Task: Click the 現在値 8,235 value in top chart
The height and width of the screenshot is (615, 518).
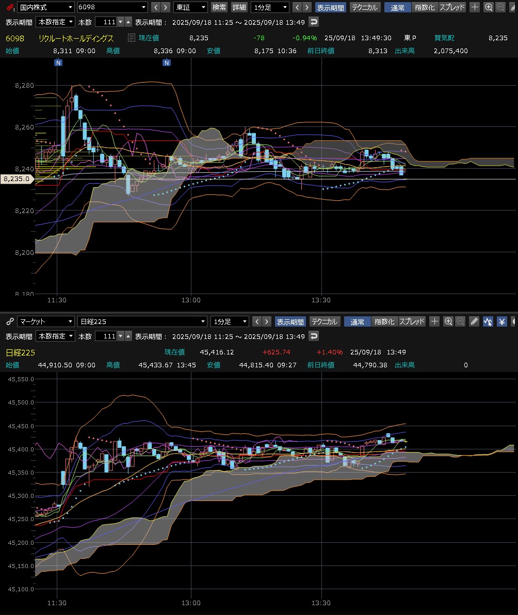Action: [x=199, y=38]
